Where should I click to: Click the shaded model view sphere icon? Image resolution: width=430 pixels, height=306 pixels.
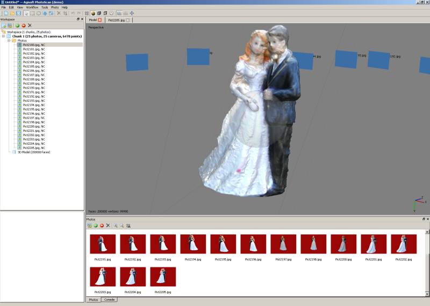(x=93, y=13)
